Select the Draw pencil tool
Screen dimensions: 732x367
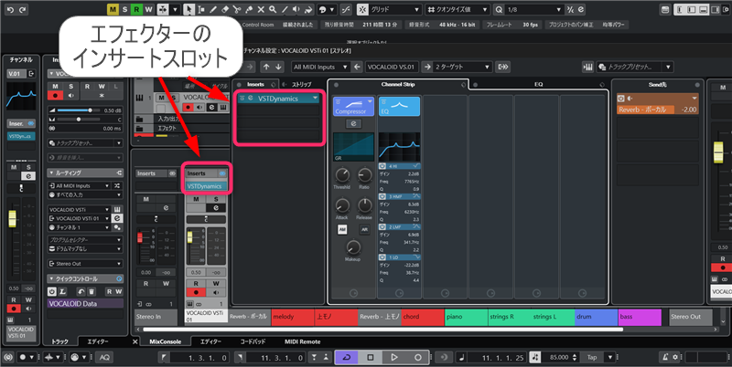coord(213,9)
